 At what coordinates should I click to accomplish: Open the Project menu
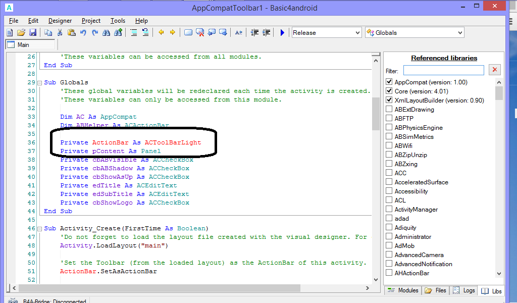[x=91, y=21]
